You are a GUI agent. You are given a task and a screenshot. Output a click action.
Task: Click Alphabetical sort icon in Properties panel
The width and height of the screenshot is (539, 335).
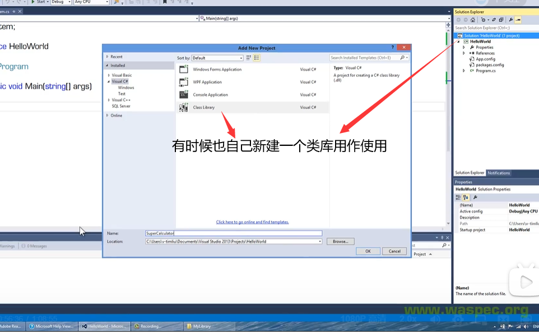click(x=466, y=198)
